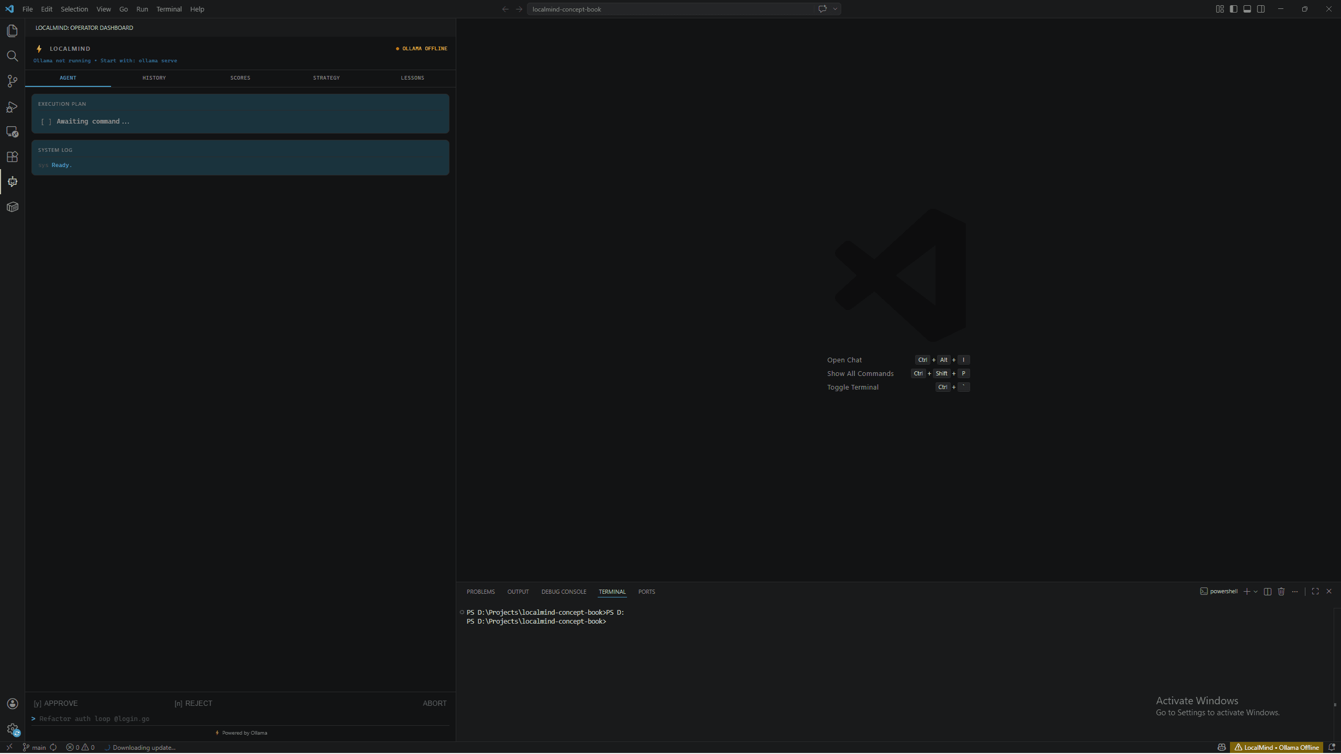Click the remote window indicator in status bar
Image resolution: width=1341 pixels, height=754 pixels.
[9, 747]
